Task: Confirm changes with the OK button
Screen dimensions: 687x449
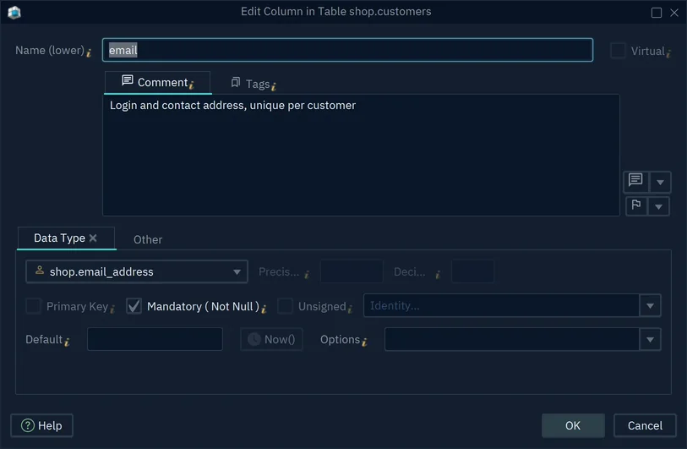Action: [x=573, y=425]
